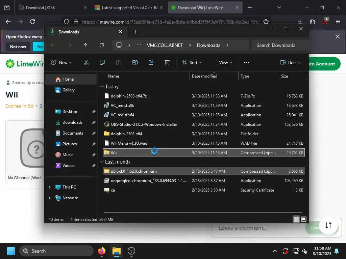Close the Downloads Explorer tab
The image size is (346, 259).
tap(121, 32)
